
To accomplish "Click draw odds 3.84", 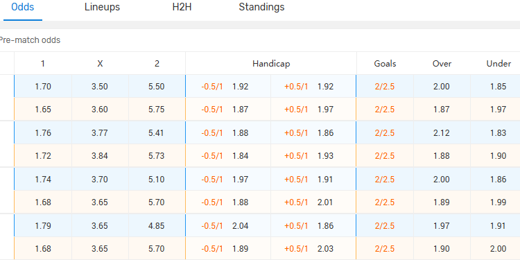I will point(100,156).
